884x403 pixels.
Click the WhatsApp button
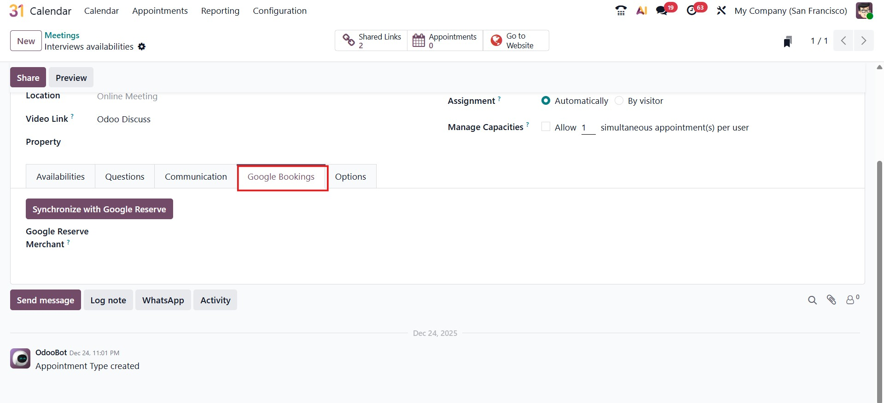point(163,300)
